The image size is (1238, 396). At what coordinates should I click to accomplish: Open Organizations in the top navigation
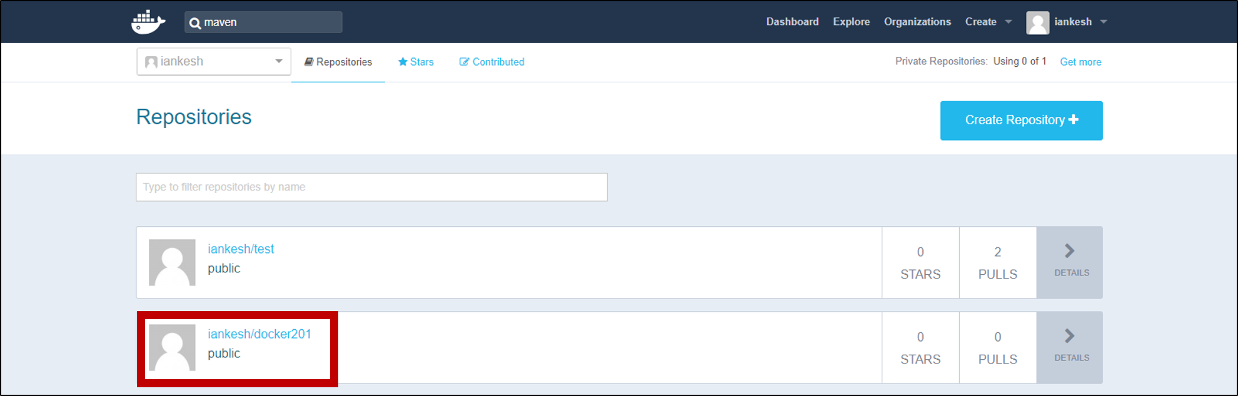[917, 22]
